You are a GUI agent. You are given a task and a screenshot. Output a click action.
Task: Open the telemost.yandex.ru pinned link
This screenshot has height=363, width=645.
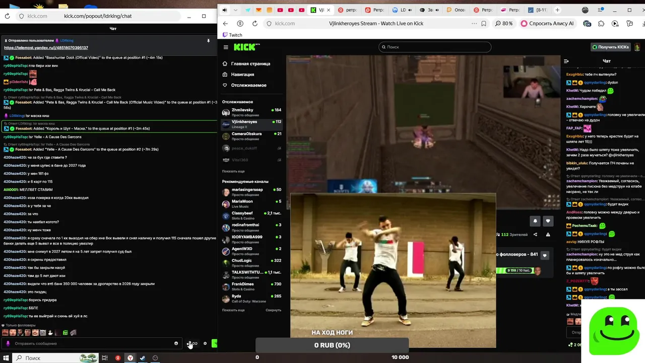(46, 48)
